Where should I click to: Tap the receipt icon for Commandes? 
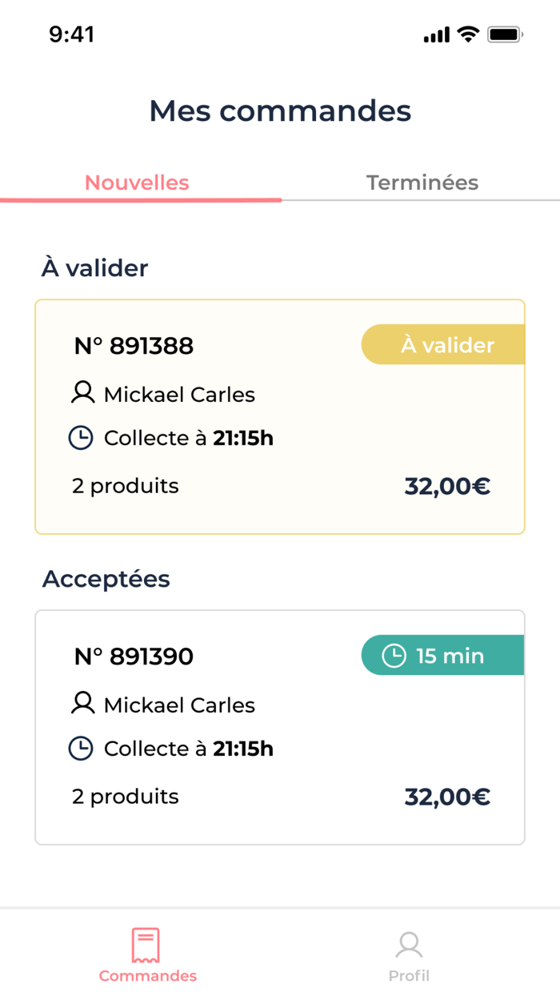click(147, 942)
